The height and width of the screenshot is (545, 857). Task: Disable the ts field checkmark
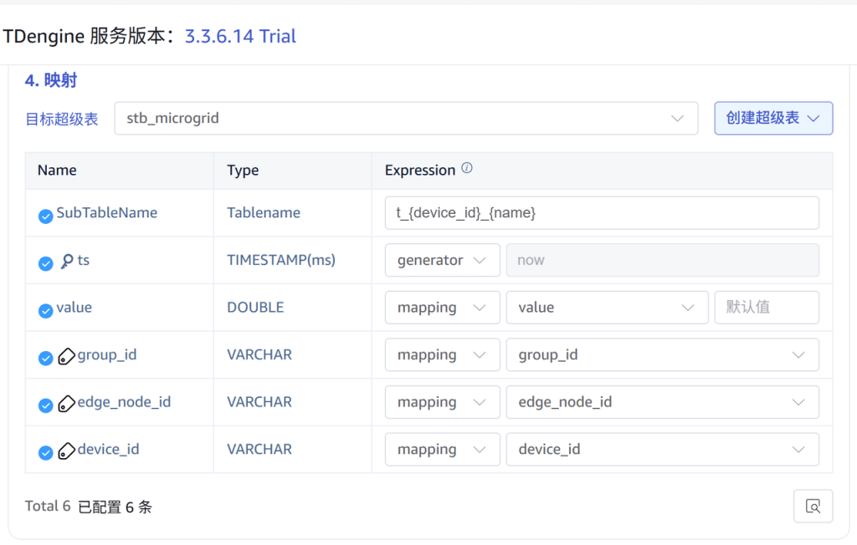click(x=45, y=263)
